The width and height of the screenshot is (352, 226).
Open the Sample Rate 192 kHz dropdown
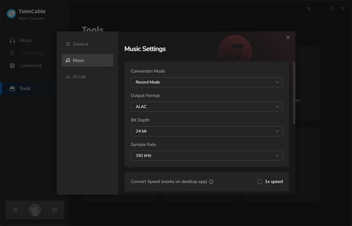[x=206, y=156]
